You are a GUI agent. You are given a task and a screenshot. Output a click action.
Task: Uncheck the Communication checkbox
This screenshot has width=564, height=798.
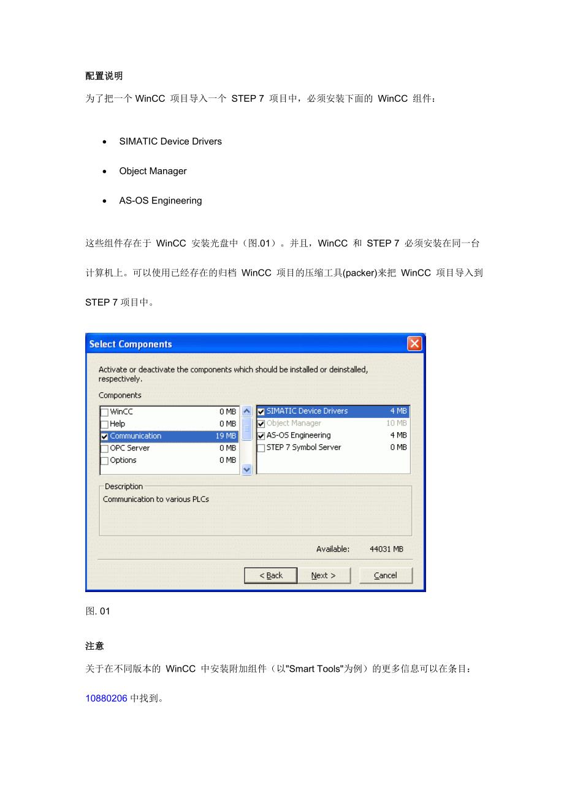[x=105, y=436]
